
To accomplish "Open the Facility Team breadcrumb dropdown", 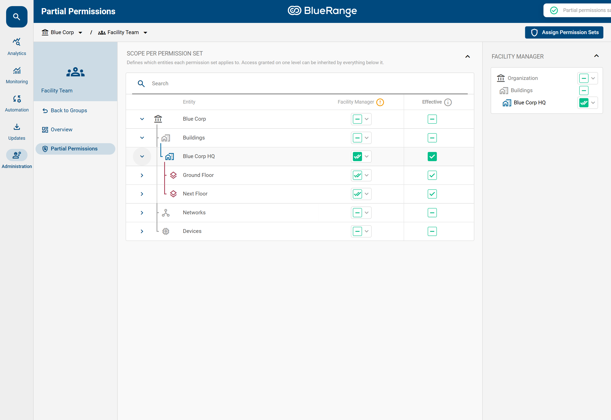I will [x=145, y=33].
